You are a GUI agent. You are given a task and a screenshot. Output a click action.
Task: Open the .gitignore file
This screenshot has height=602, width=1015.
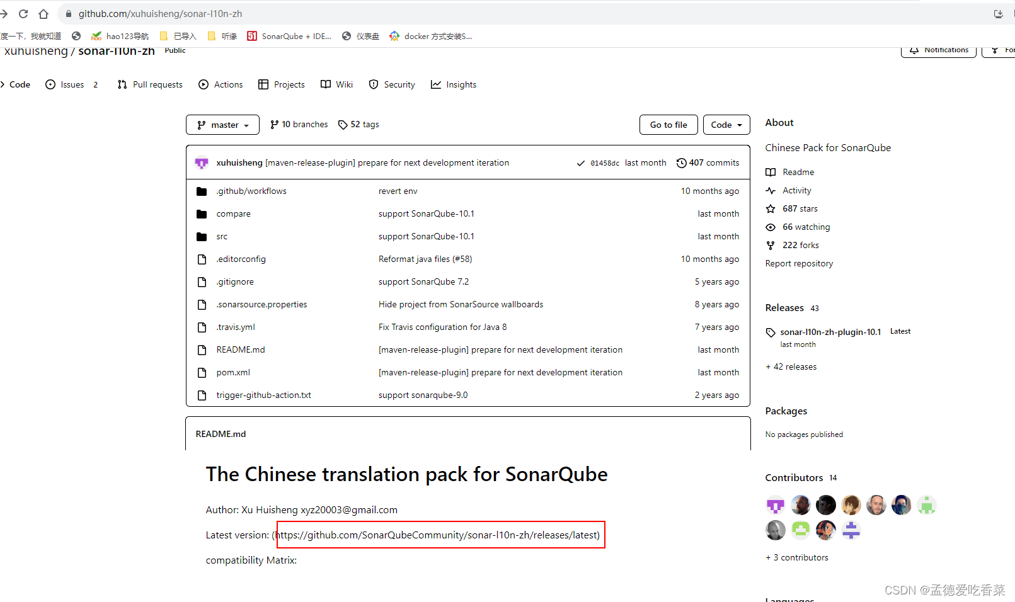(x=235, y=281)
